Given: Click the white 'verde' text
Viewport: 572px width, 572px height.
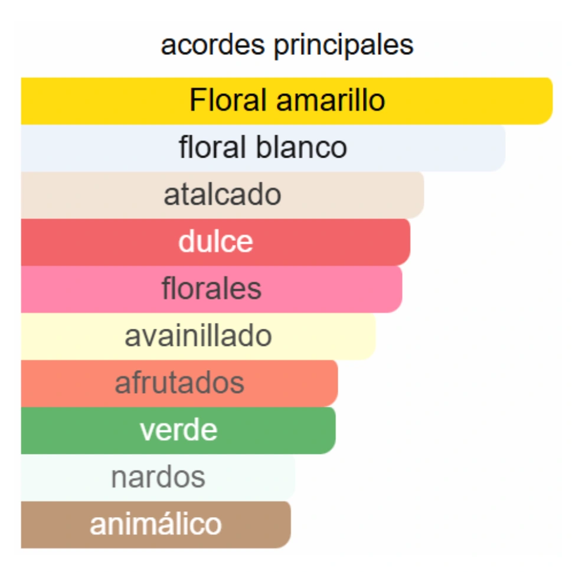Looking at the screenshot, I should 178,430.
